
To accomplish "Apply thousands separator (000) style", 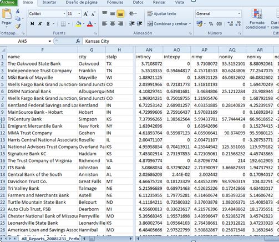I will [219, 24].
